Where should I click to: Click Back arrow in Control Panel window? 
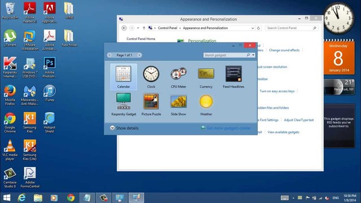124,28
